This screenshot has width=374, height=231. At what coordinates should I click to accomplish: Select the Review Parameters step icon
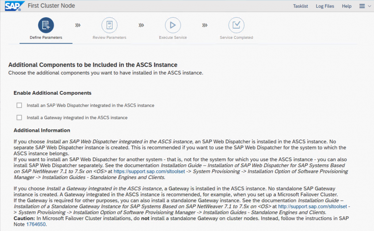pyautogui.click(x=110, y=25)
